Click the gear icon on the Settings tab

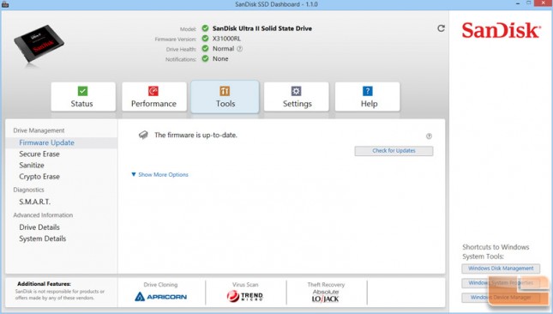pos(297,91)
